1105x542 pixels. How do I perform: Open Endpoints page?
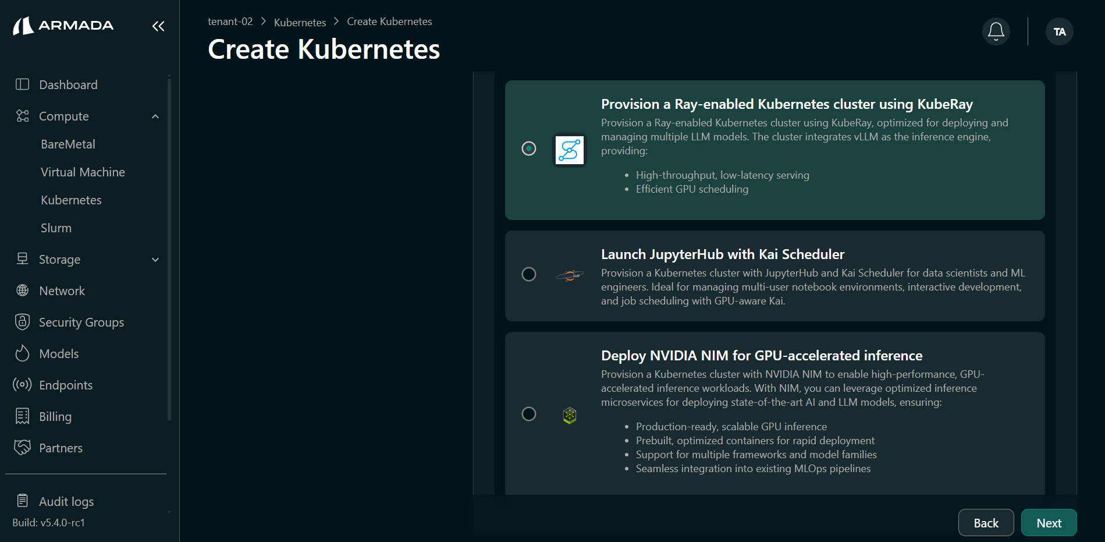66,385
